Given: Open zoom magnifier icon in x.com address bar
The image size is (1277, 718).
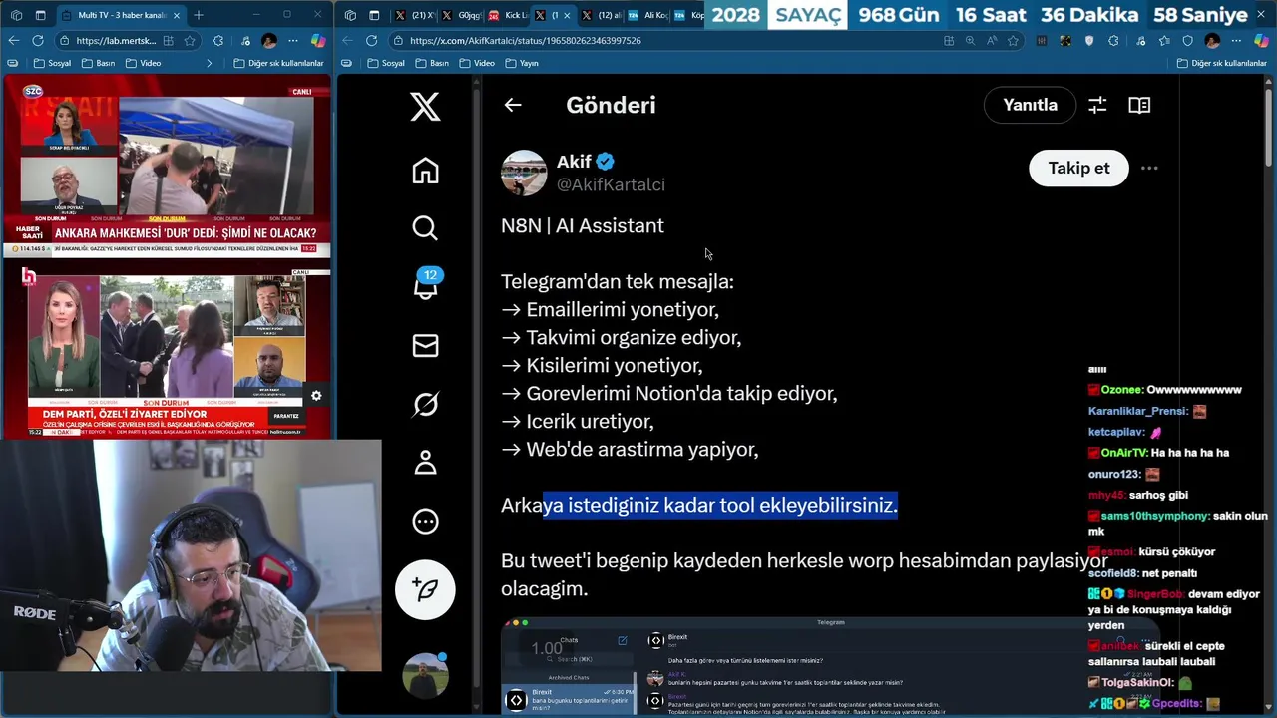Looking at the screenshot, I should [970, 41].
